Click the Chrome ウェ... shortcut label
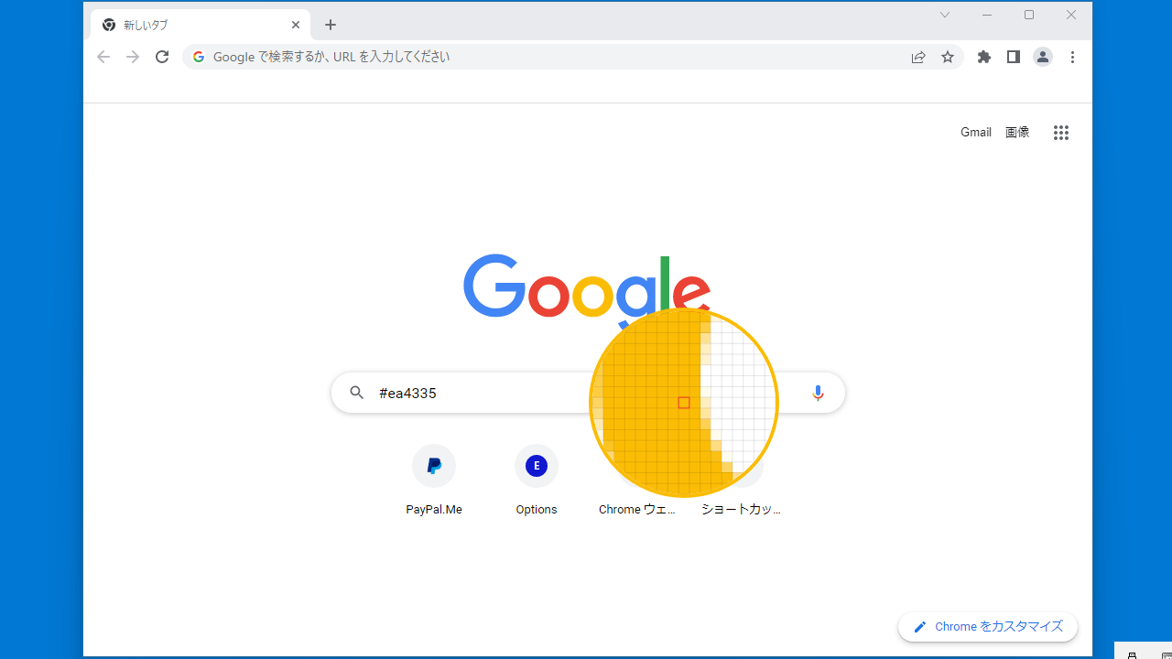Viewport: 1172px width, 659px height. coord(637,510)
